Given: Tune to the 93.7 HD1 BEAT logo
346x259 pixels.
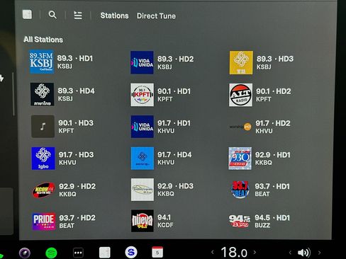Looking at the screenshot, I should tap(240, 190).
